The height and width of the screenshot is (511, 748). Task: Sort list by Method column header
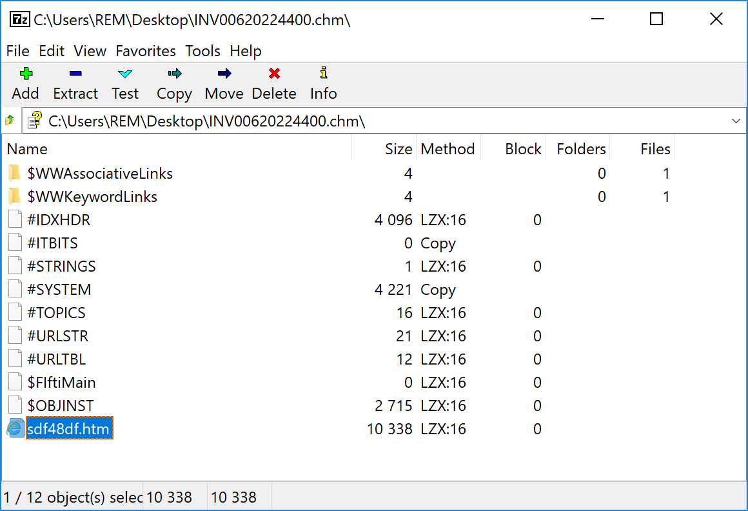pyautogui.click(x=448, y=149)
